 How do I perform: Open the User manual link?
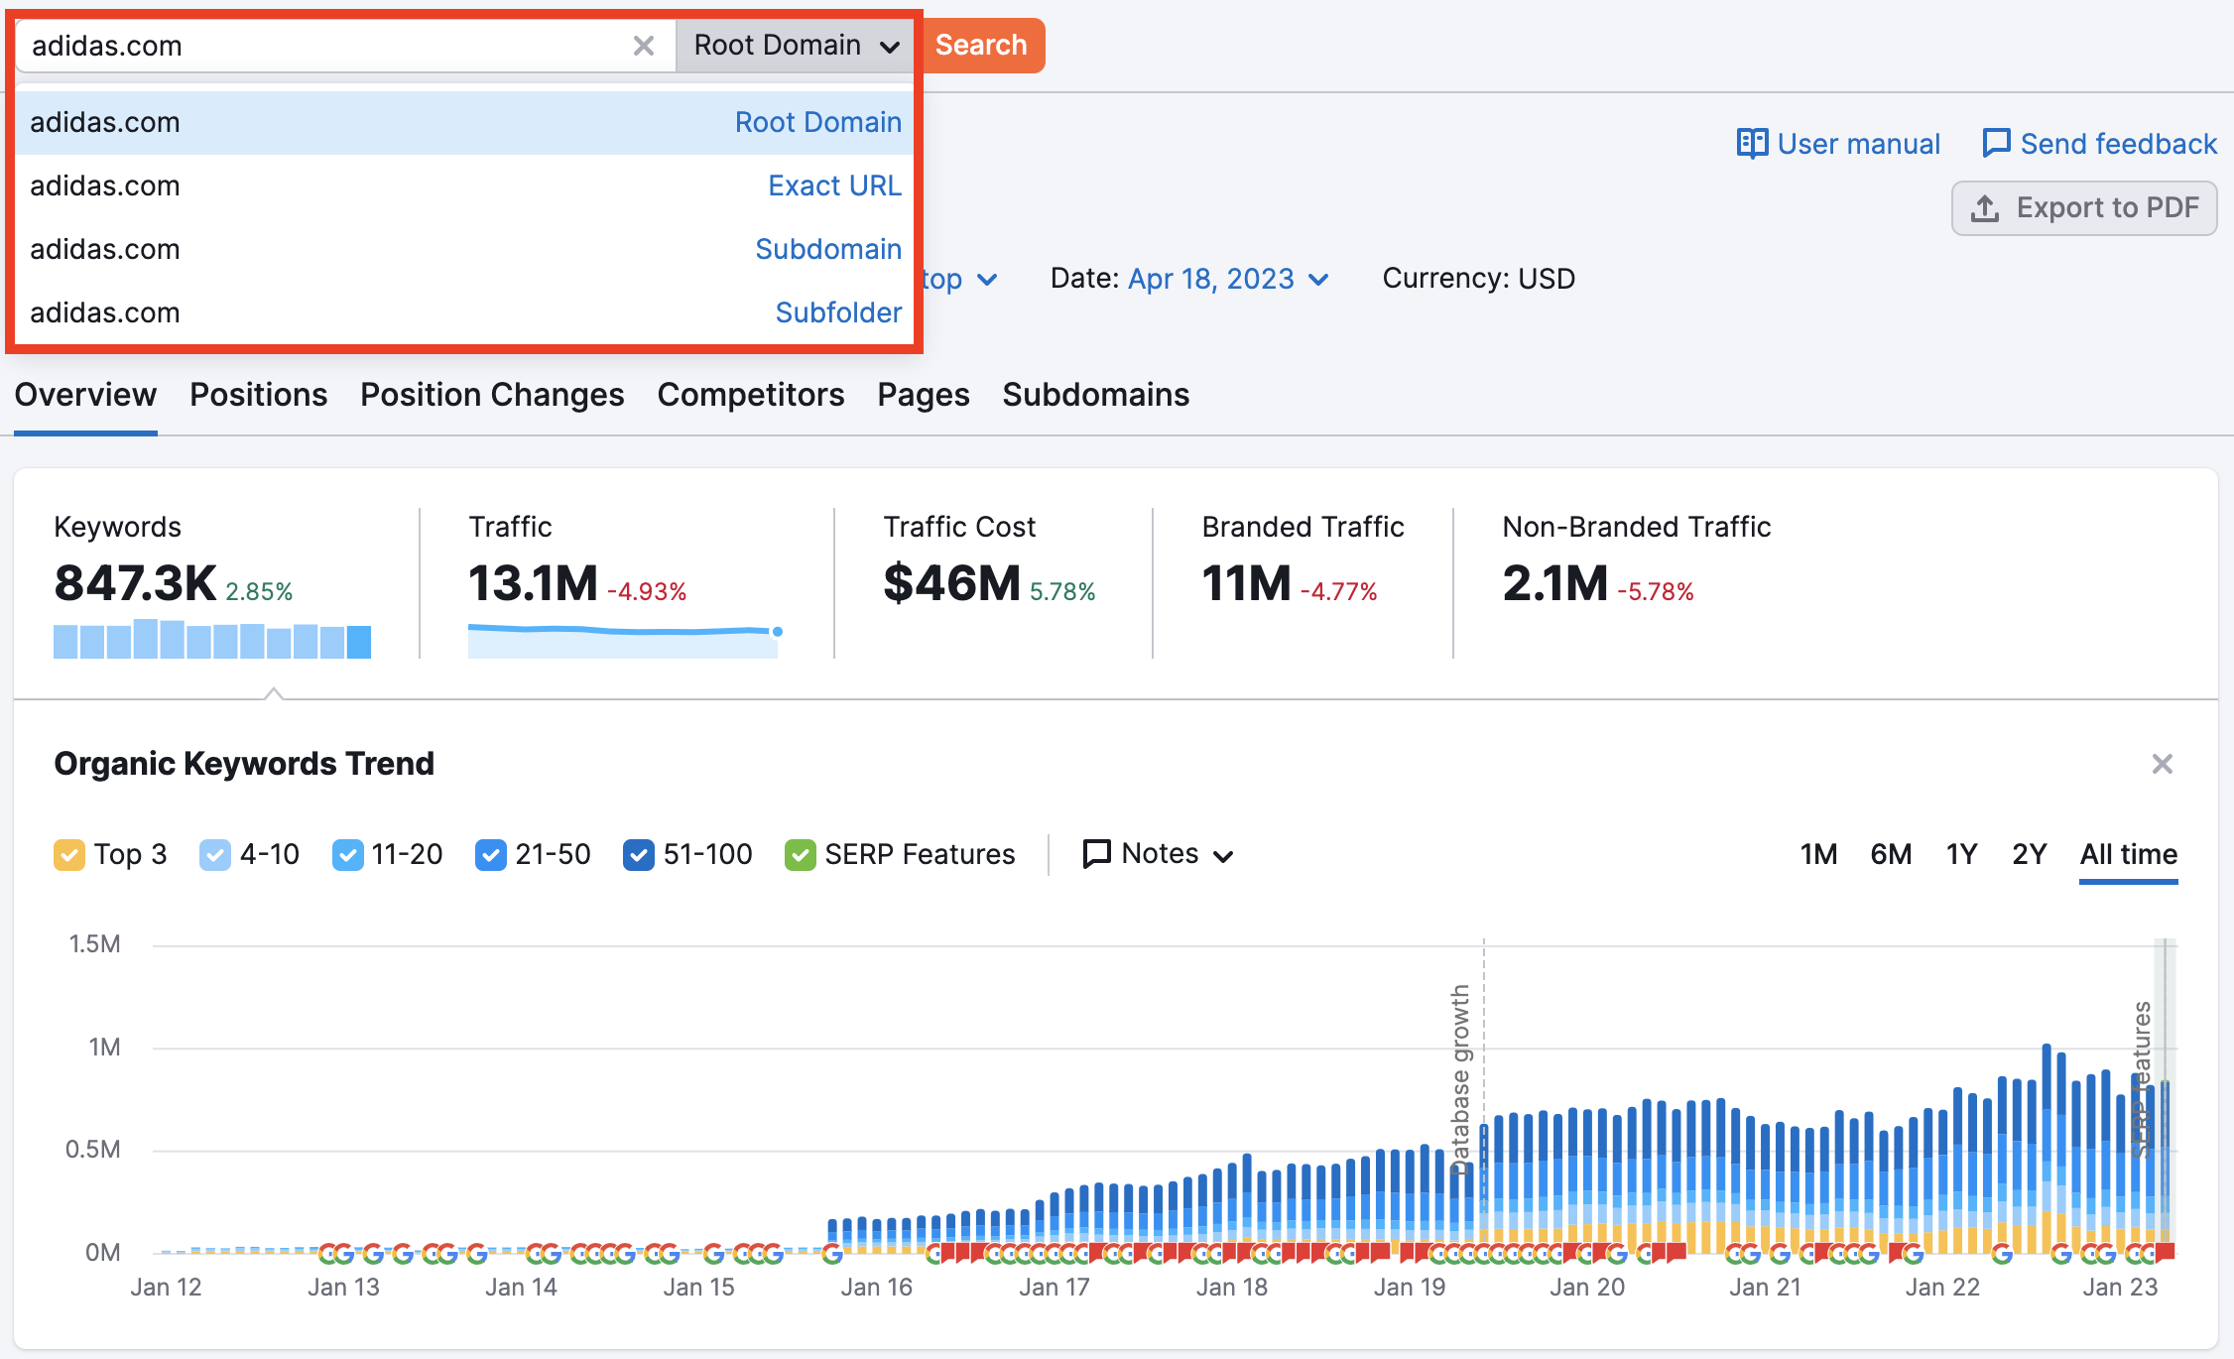[x=1838, y=144]
